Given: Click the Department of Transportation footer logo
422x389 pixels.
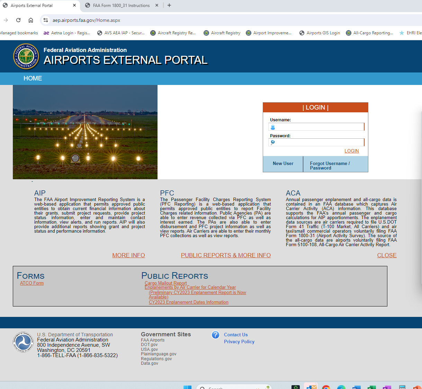Looking at the screenshot, I should (24, 342).
